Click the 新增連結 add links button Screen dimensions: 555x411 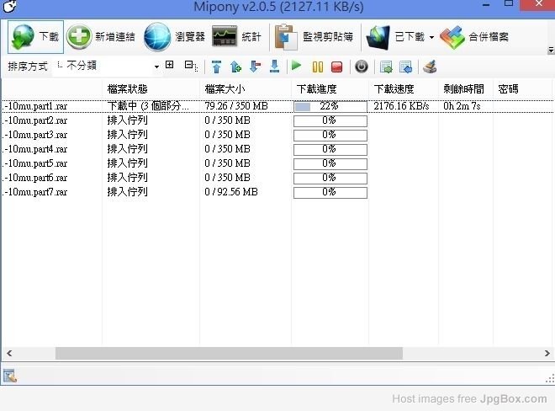click(x=102, y=37)
